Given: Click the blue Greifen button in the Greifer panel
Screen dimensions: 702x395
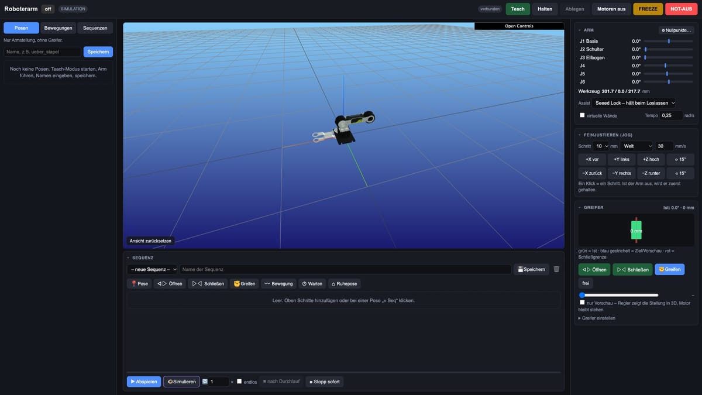Looking at the screenshot, I should pos(669,270).
